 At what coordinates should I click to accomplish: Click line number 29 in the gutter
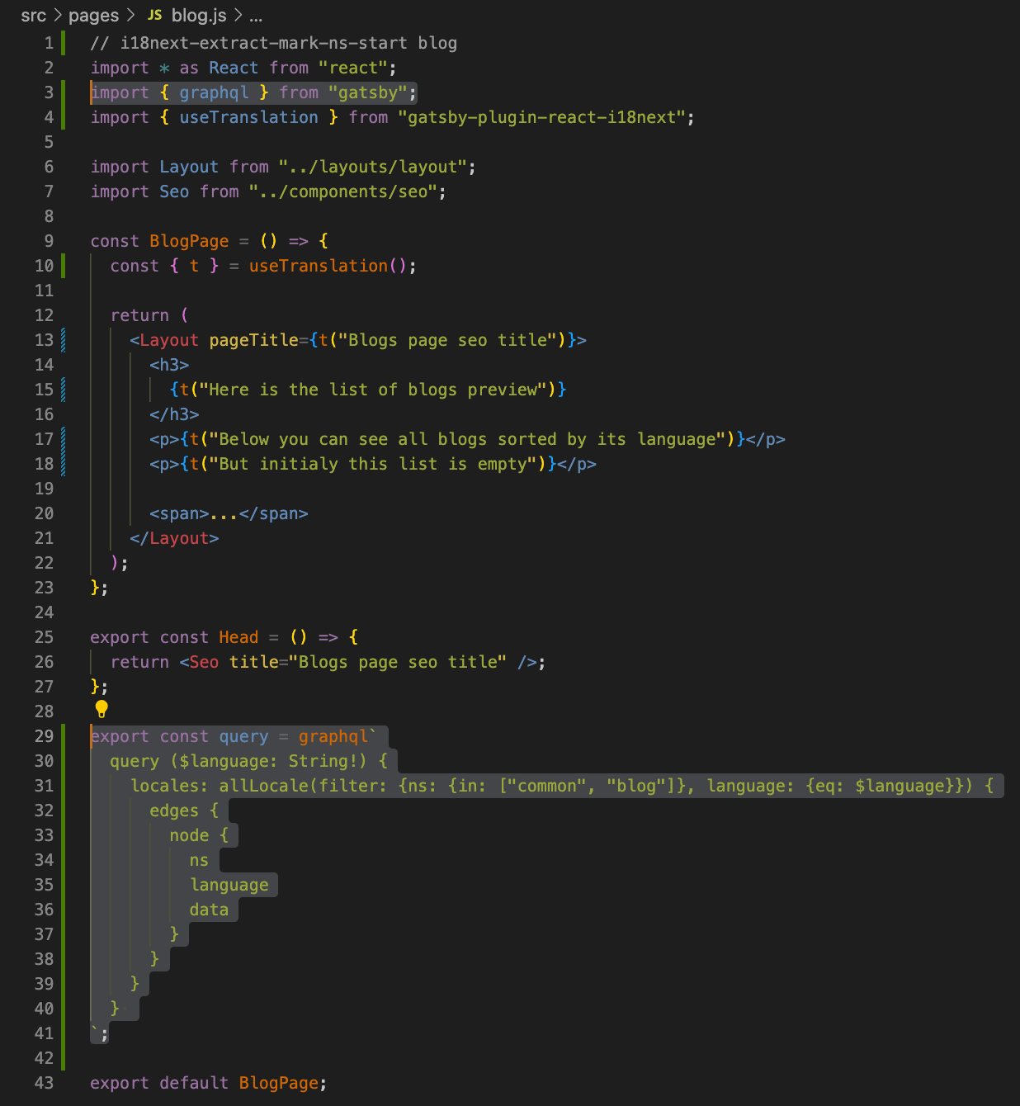[x=44, y=736]
